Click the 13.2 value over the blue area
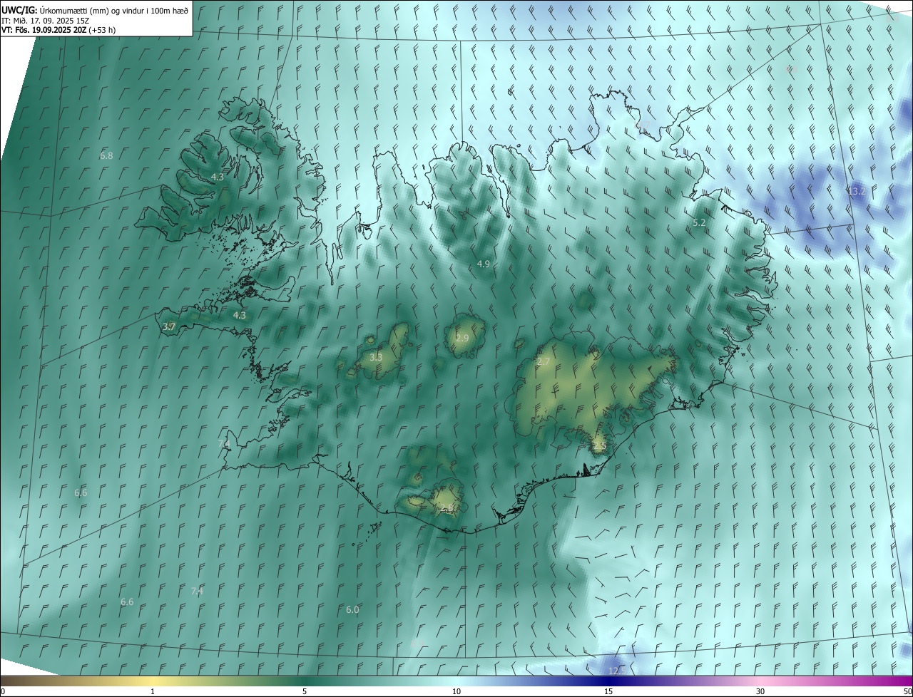This screenshot has height=697, width=913. (856, 192)
